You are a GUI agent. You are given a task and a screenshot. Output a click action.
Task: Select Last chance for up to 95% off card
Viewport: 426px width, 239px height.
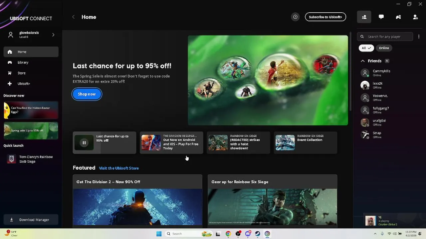pos(105,143)
